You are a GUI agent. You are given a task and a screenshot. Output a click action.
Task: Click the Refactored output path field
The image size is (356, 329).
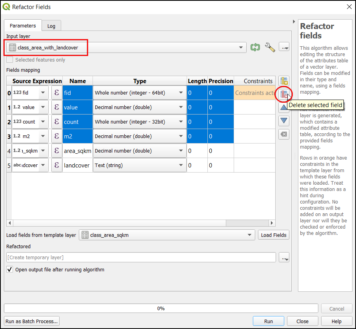point(141,257)
